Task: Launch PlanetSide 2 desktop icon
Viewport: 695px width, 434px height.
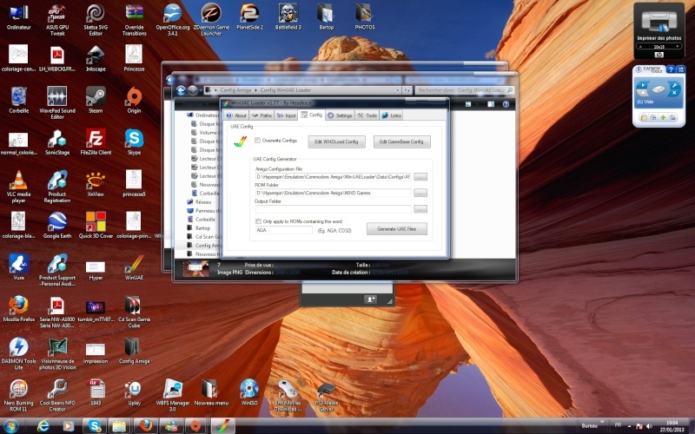Action: click(249, 17)
